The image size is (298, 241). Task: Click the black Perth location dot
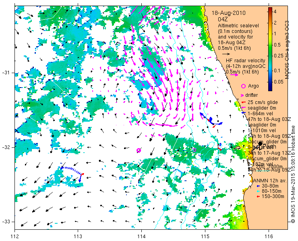pos(260,144)
